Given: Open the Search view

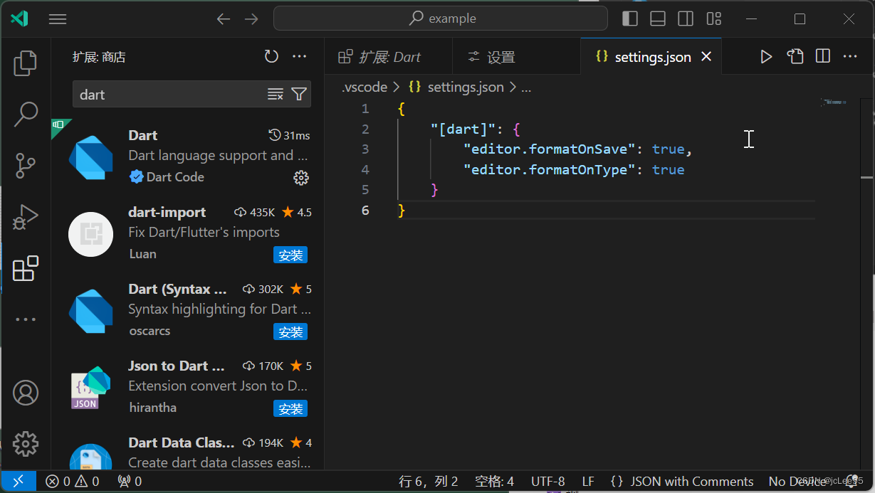Looking at the screenshot, I should (x=26, y=114).
